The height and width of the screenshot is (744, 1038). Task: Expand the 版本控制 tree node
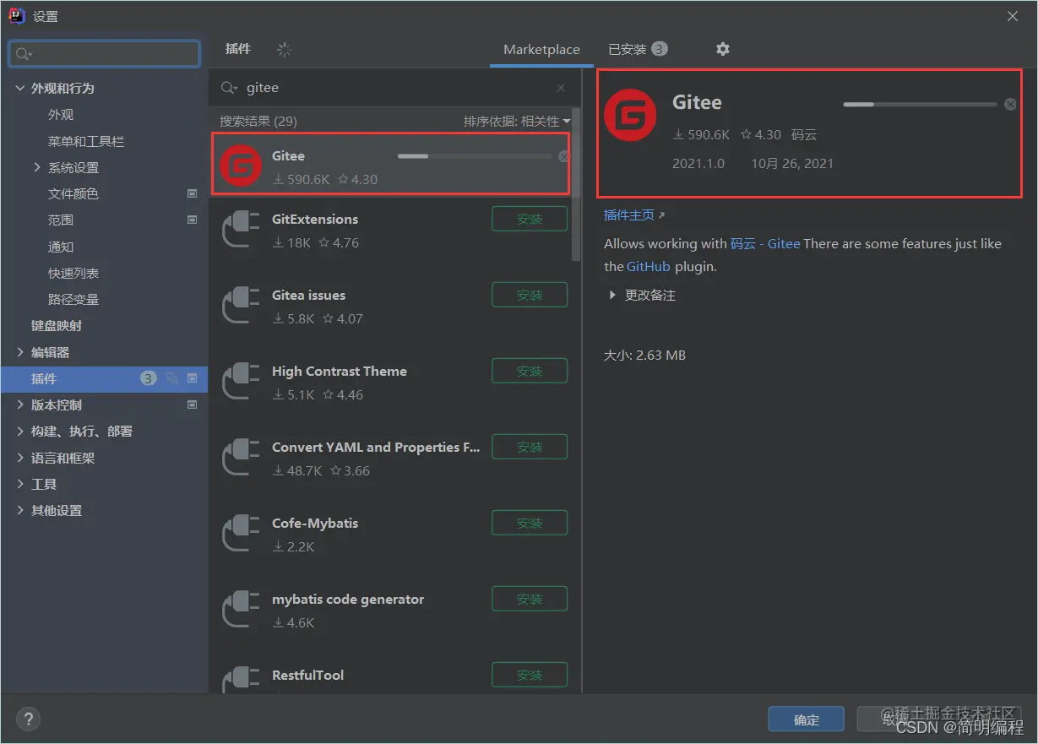[x=20, y=405]
